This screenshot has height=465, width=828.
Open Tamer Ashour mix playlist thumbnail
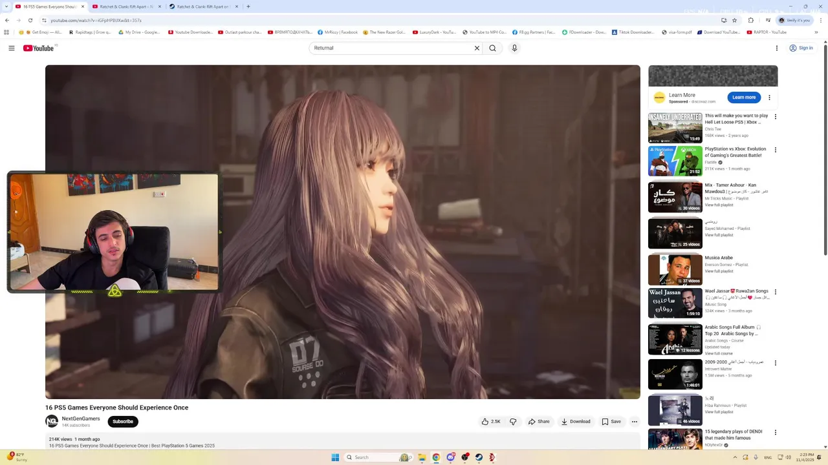click(675, 197)
